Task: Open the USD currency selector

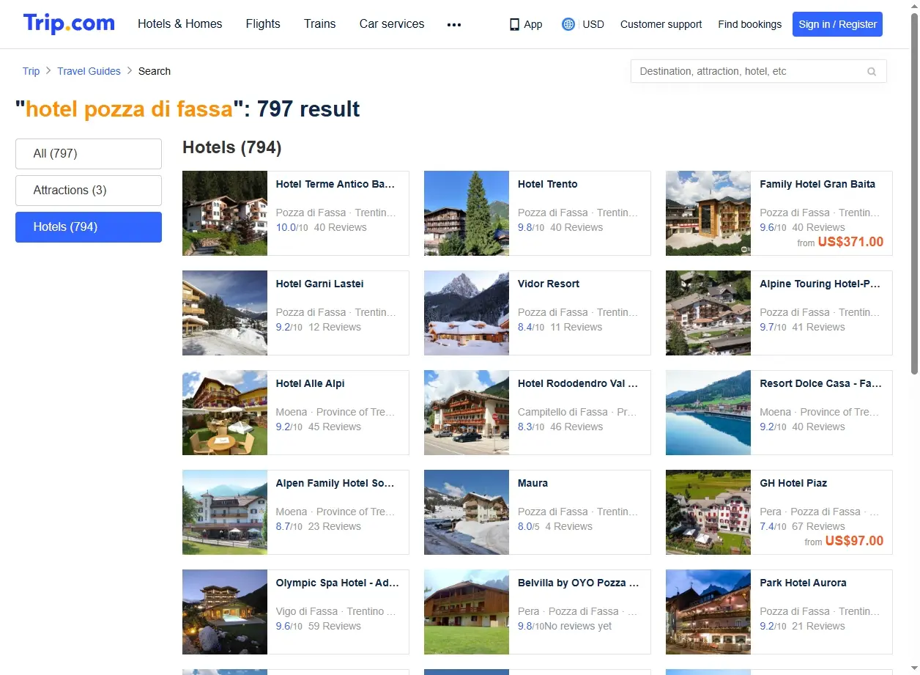Action: (x=593, y=24)
